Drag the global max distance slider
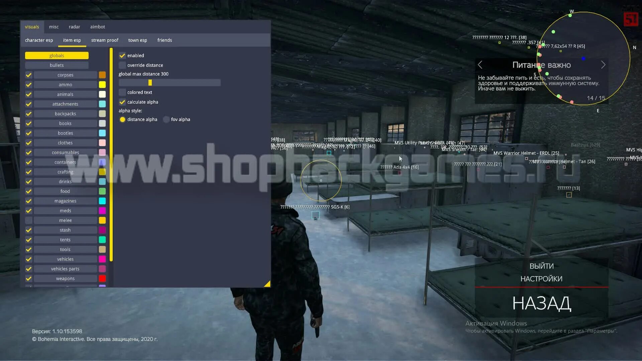This screenshot has height=361, width=642. tap(149, 83)
